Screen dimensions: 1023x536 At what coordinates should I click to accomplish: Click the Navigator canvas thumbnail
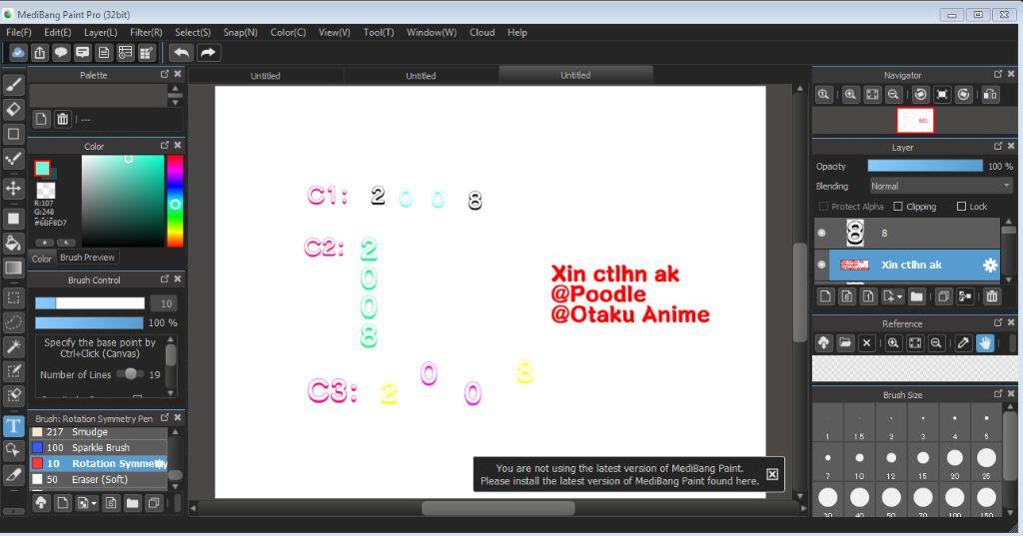tap(915, 121)
